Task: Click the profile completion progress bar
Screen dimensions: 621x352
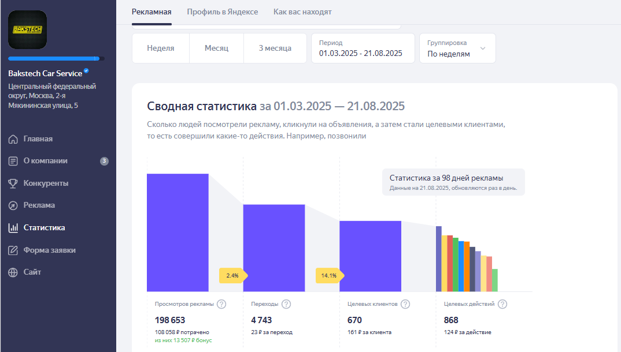Action: point(56,58)
